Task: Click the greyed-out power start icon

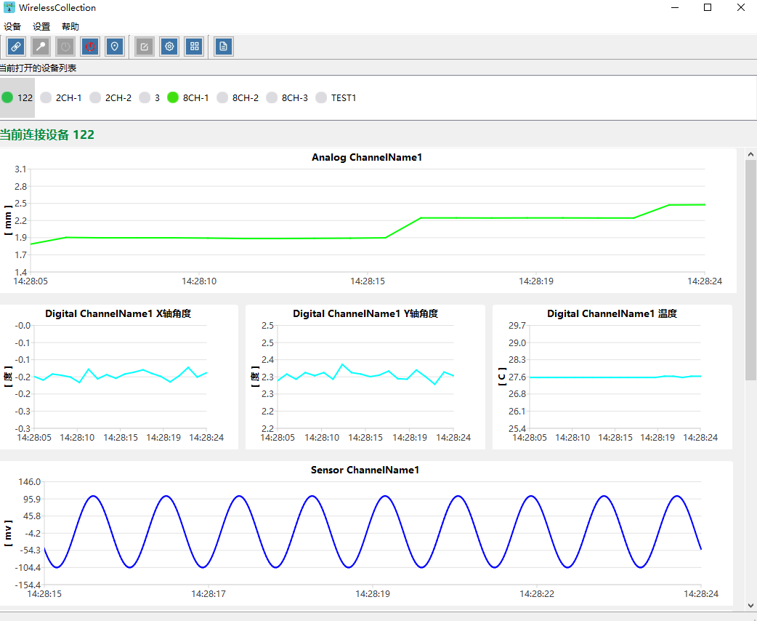Action: coord(65,47)
